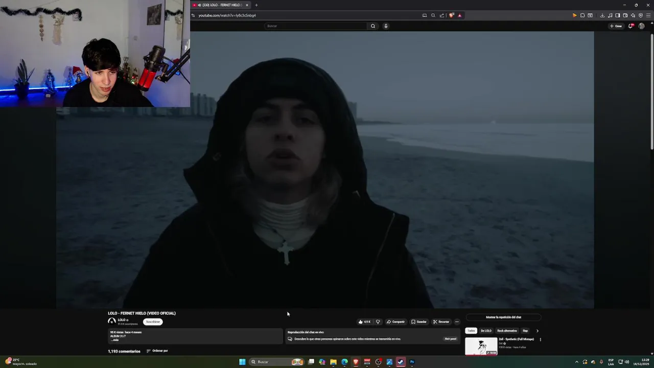Open the music note media control icon

[x=610, y=15]
